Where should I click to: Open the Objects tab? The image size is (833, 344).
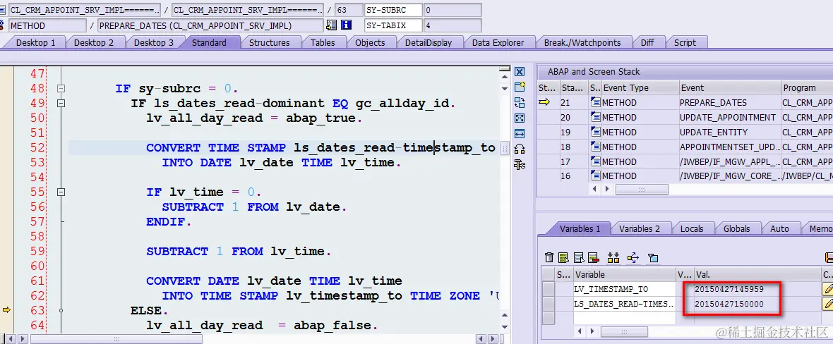point(370,42)
